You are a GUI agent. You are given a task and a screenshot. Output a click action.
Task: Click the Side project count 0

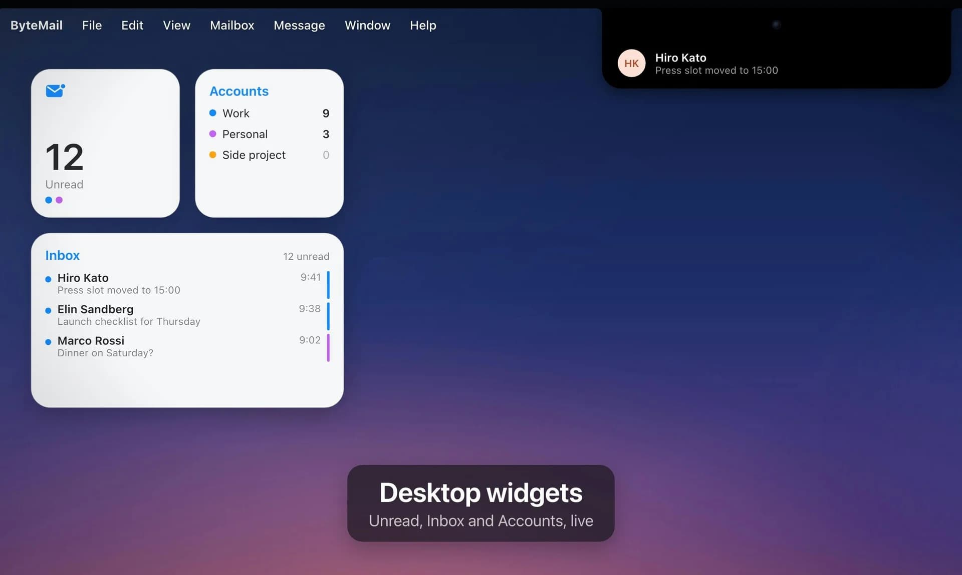coord(326,155)
